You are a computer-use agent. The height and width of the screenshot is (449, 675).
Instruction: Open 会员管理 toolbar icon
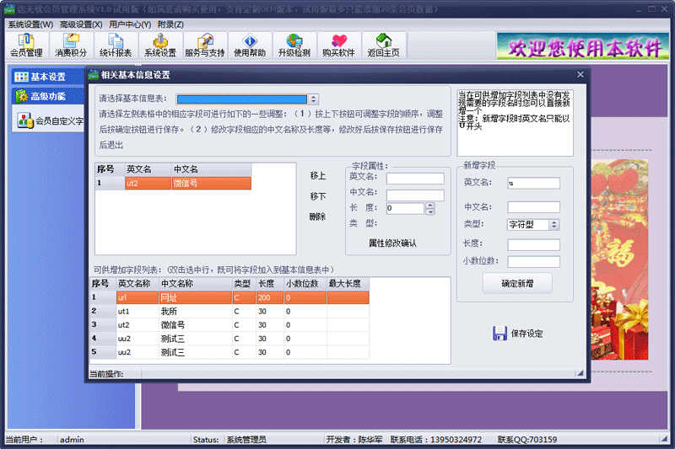pyautogui.click(x=27, y=45)
